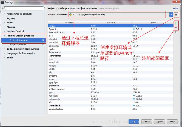
Task: Click setuptools update arrow icon
Action: (134, 99)
